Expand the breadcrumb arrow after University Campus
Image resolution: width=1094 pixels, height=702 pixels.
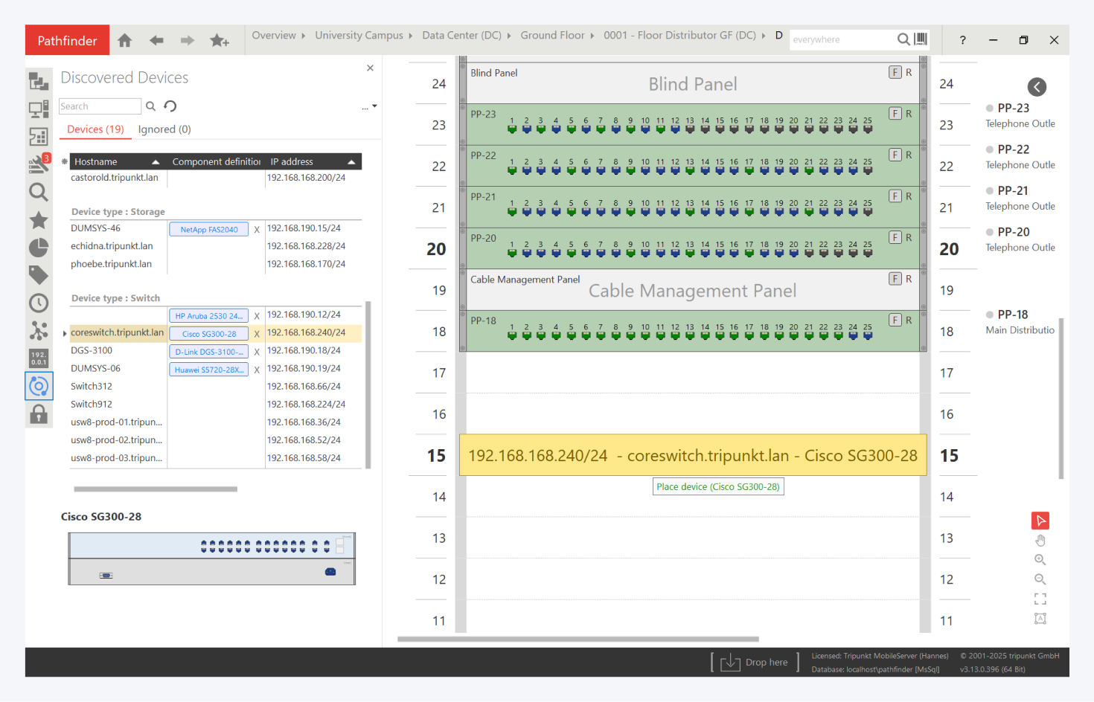coord(410,36)
